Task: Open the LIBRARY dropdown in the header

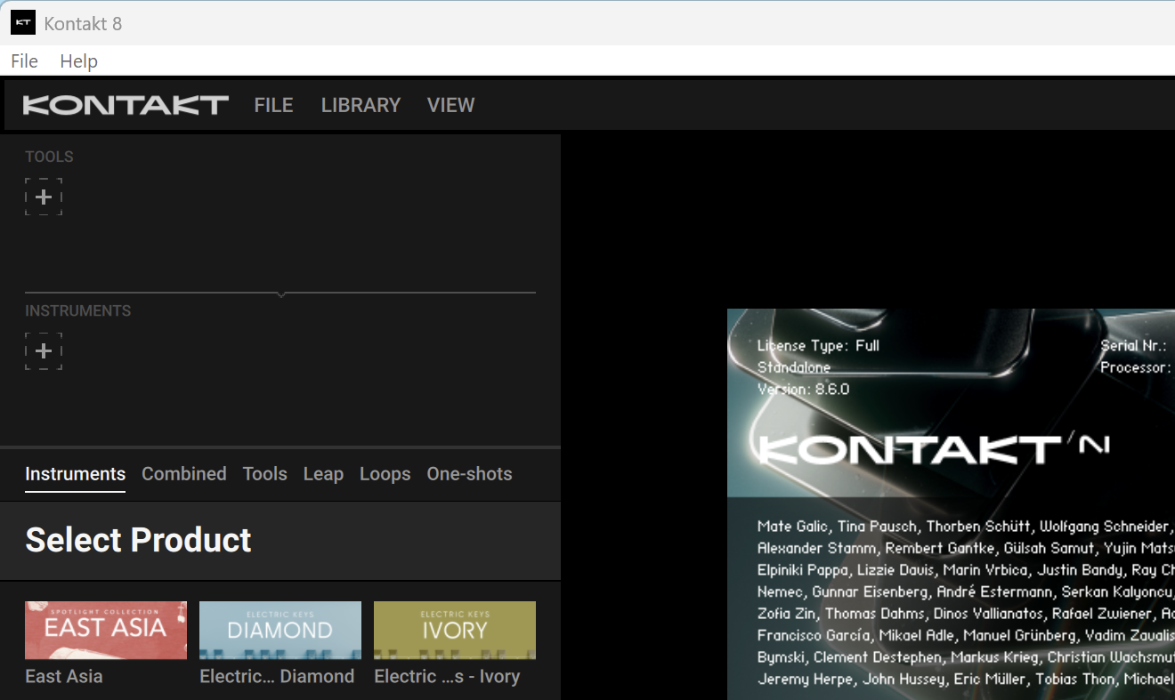Action: (361, 105)
